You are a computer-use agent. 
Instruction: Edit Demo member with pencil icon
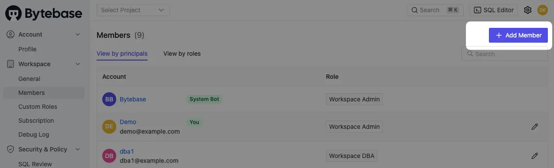coord(534,127)
